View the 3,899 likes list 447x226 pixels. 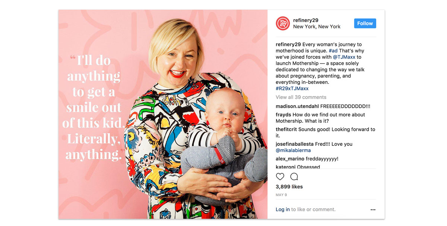point(289,186)
